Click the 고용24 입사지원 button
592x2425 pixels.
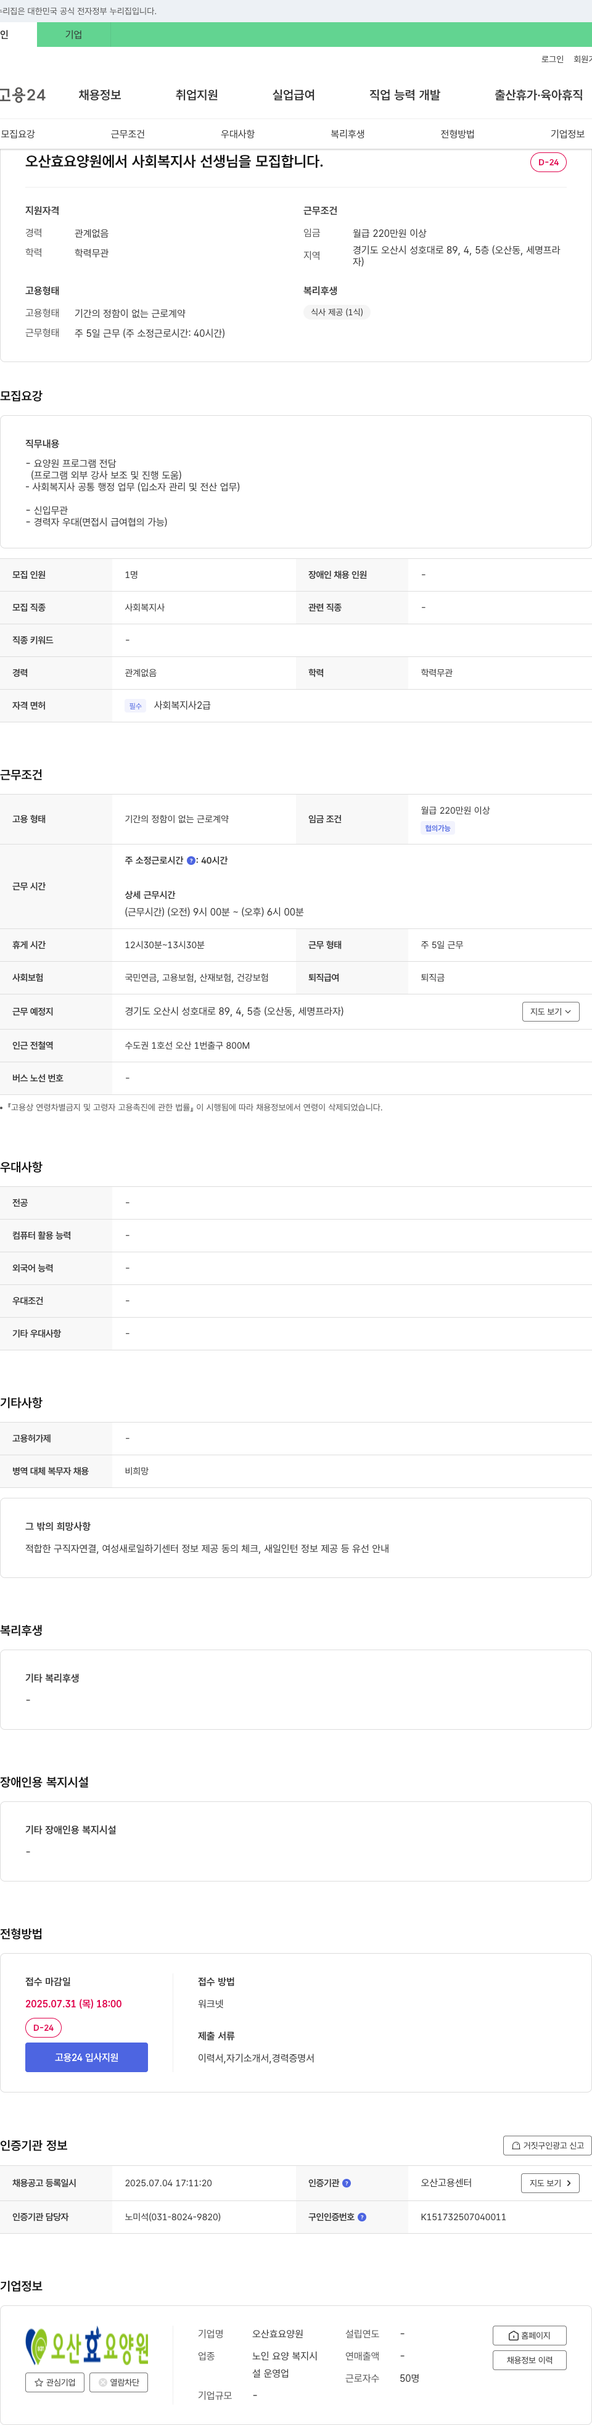pyautogui.click(x=86, y=2057)
